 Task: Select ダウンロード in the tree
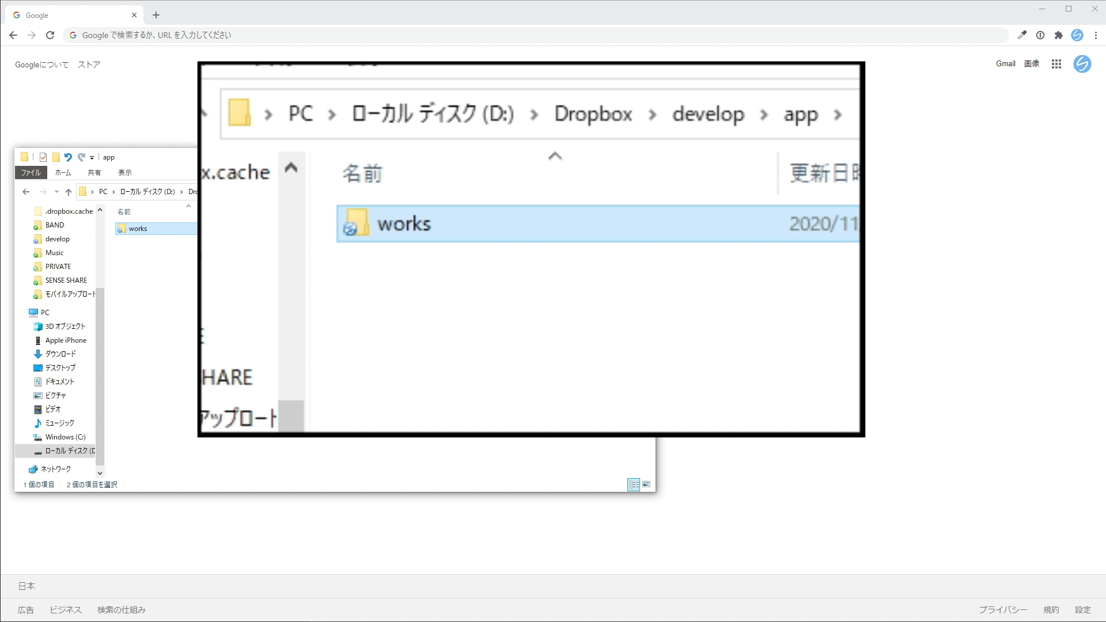55,354
